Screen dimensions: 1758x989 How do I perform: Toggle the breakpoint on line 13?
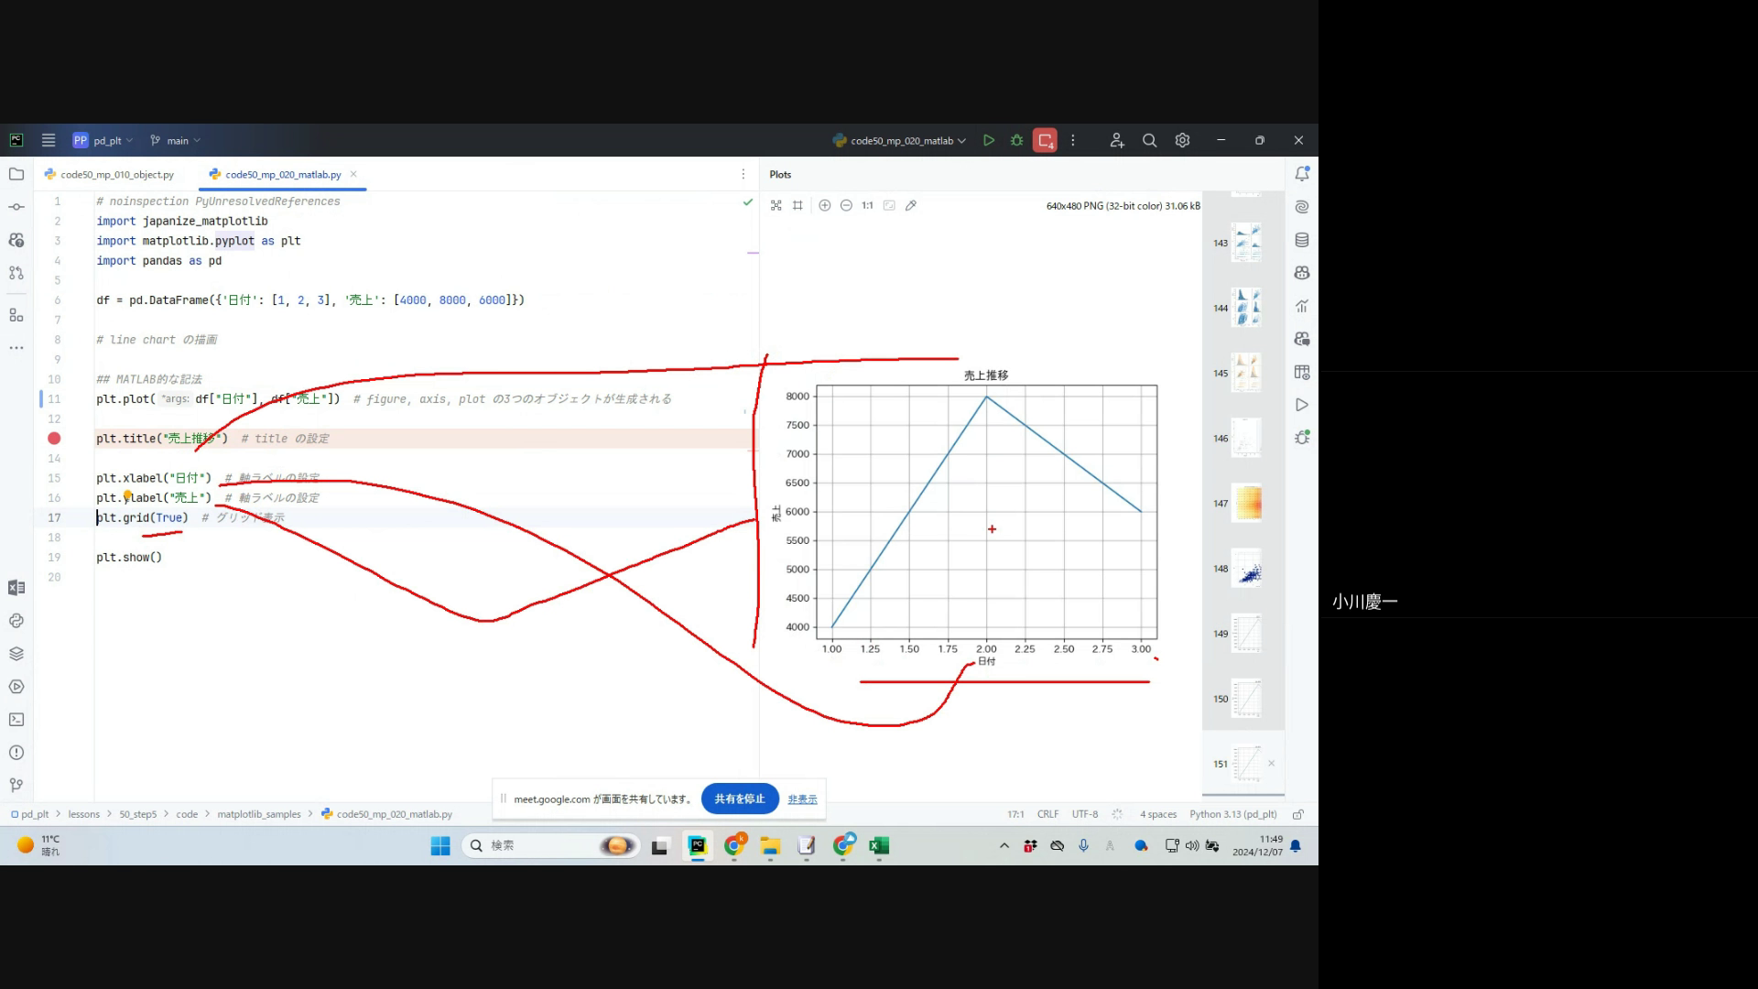[x=54, y=439]
